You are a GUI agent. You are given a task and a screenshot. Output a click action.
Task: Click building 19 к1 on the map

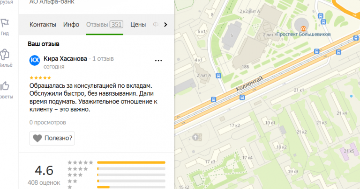pos(270,123)
